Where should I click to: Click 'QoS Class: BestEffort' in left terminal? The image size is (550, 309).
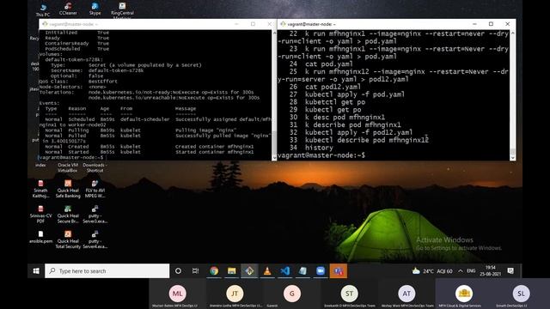coord(78,82)
